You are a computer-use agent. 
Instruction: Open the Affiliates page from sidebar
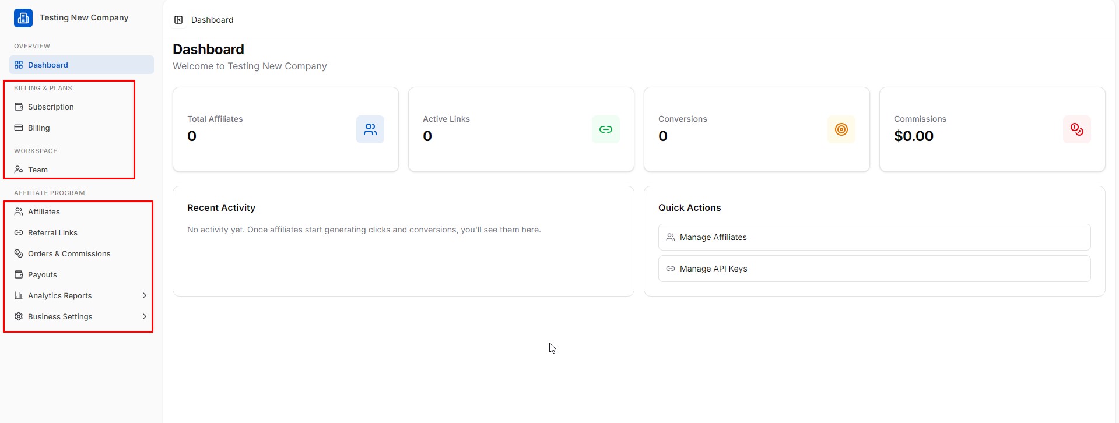82,211
